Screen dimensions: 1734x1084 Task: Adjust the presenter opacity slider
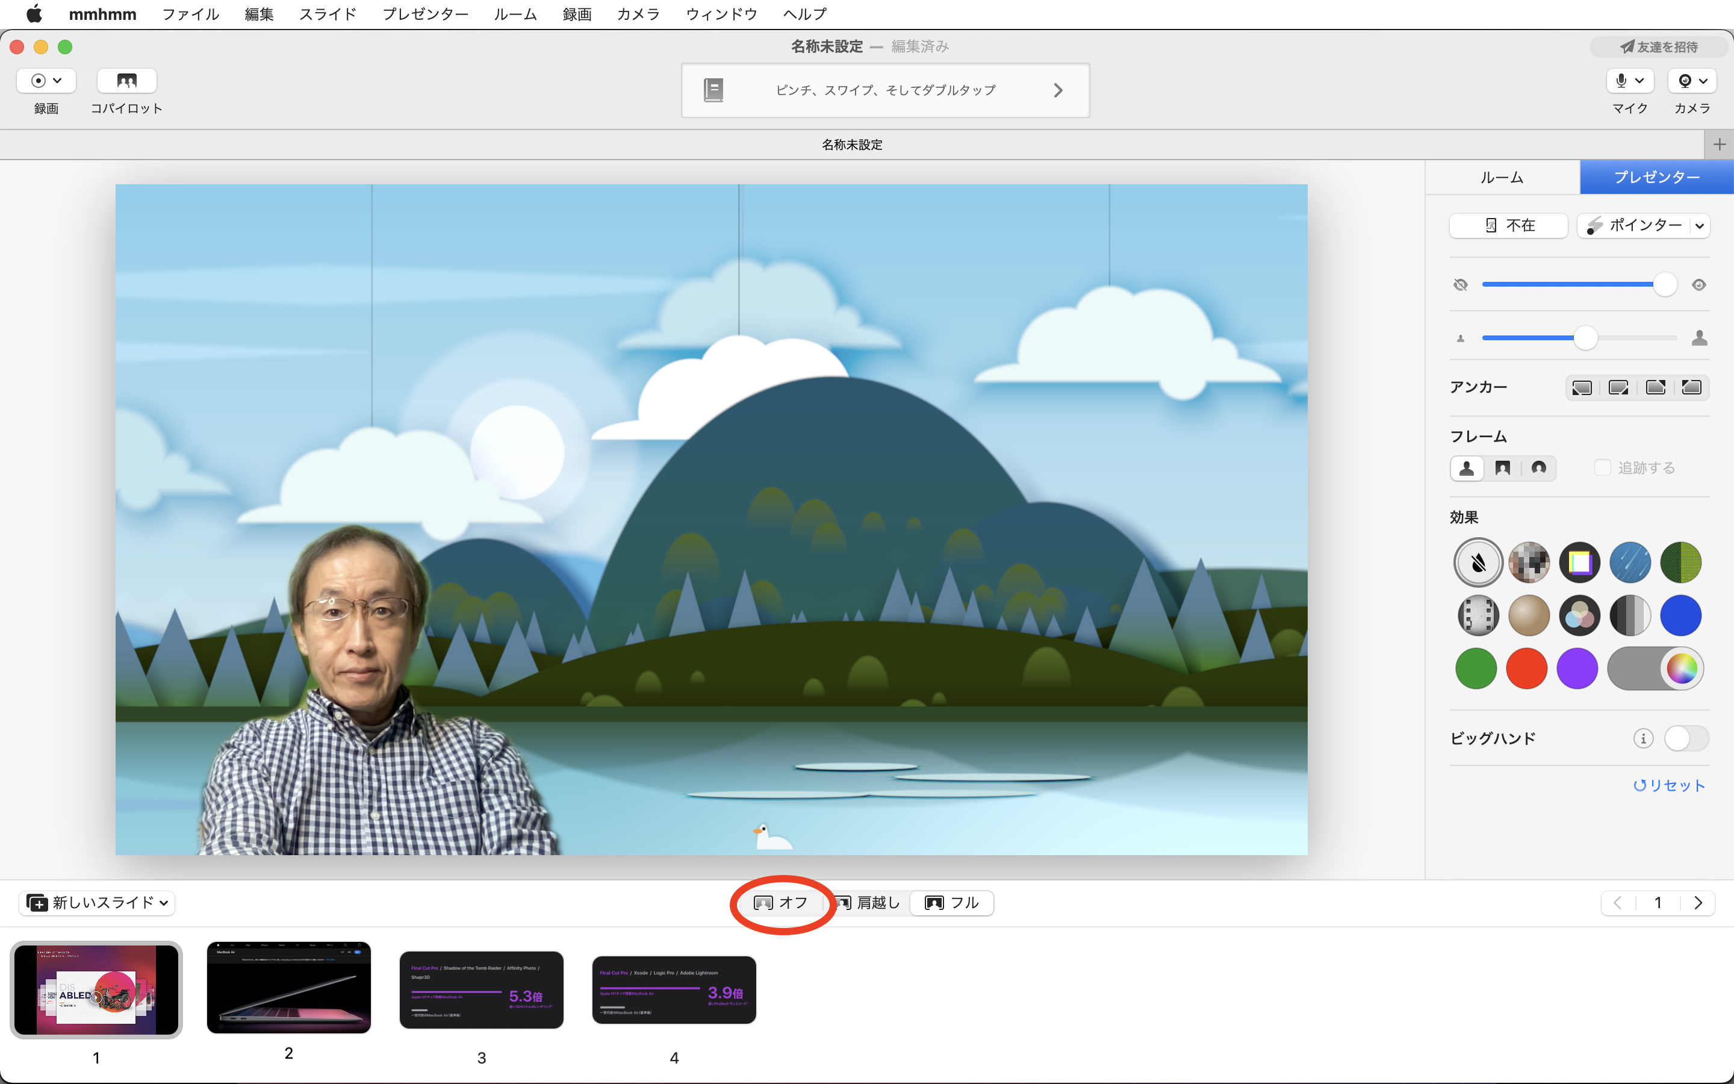click(1579, 285)
